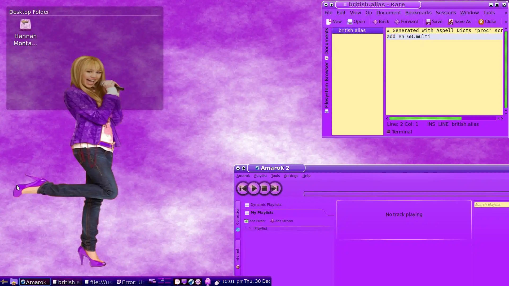This screenshot has height=286, width=509.
Task: Go to previous track in Amarok
Action: click(x=243, y=189)
